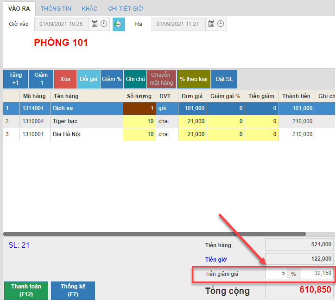Image resolution: width=336 pixels, height=300 pixels.
Task: Click clock icon beside Giờ vào date
Action: click(104, 24)
